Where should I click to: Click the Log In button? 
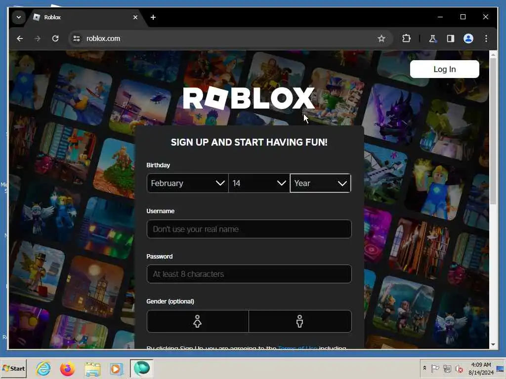click(x=444, y=69)
